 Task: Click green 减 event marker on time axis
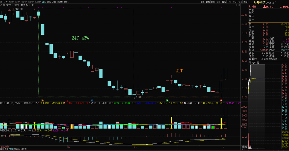(167, 100)
